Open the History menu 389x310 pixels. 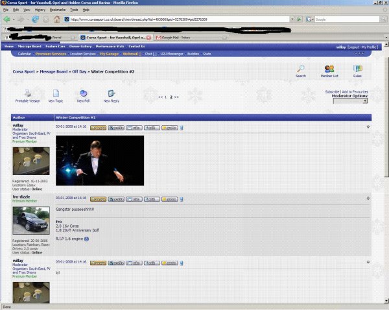(40, 10)
